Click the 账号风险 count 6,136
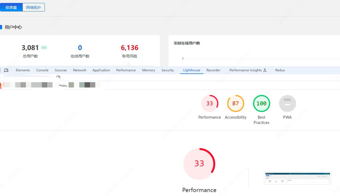The height and width of the screenshot is (196, 340). tap(129, 48)
